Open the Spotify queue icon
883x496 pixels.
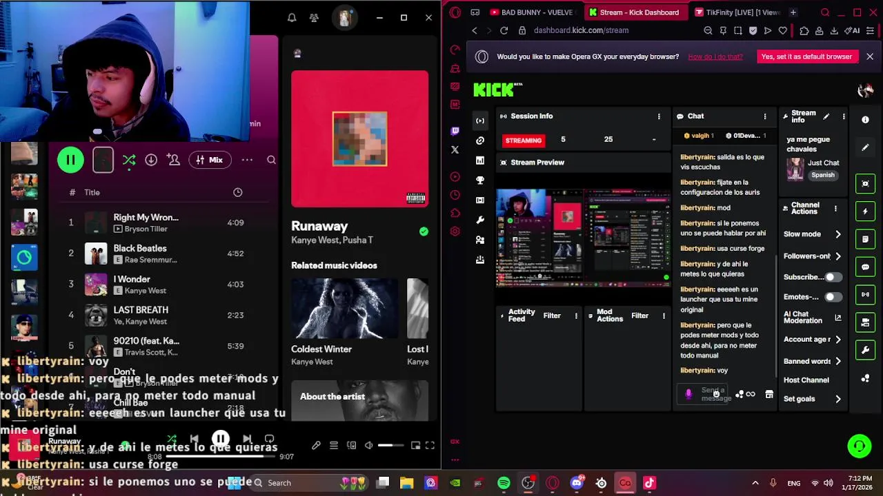coord(334,446)
